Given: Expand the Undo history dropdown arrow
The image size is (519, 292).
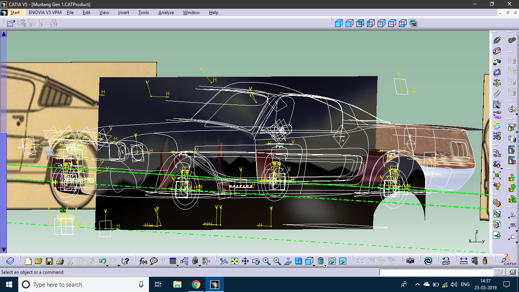Looking at the screenshot, I should tap(108, 265).
